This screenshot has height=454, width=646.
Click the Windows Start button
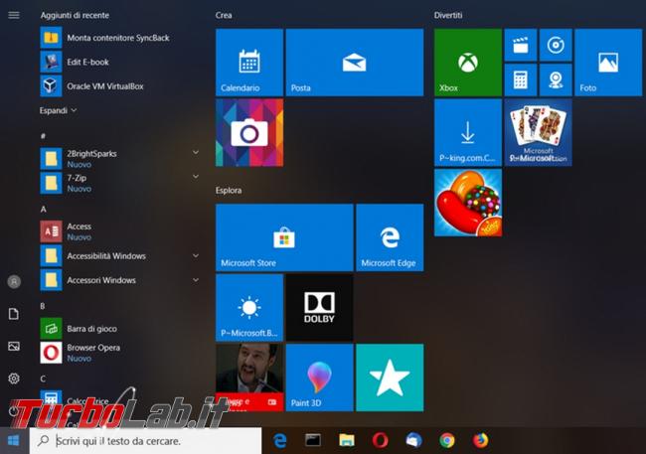click(14, 441)
